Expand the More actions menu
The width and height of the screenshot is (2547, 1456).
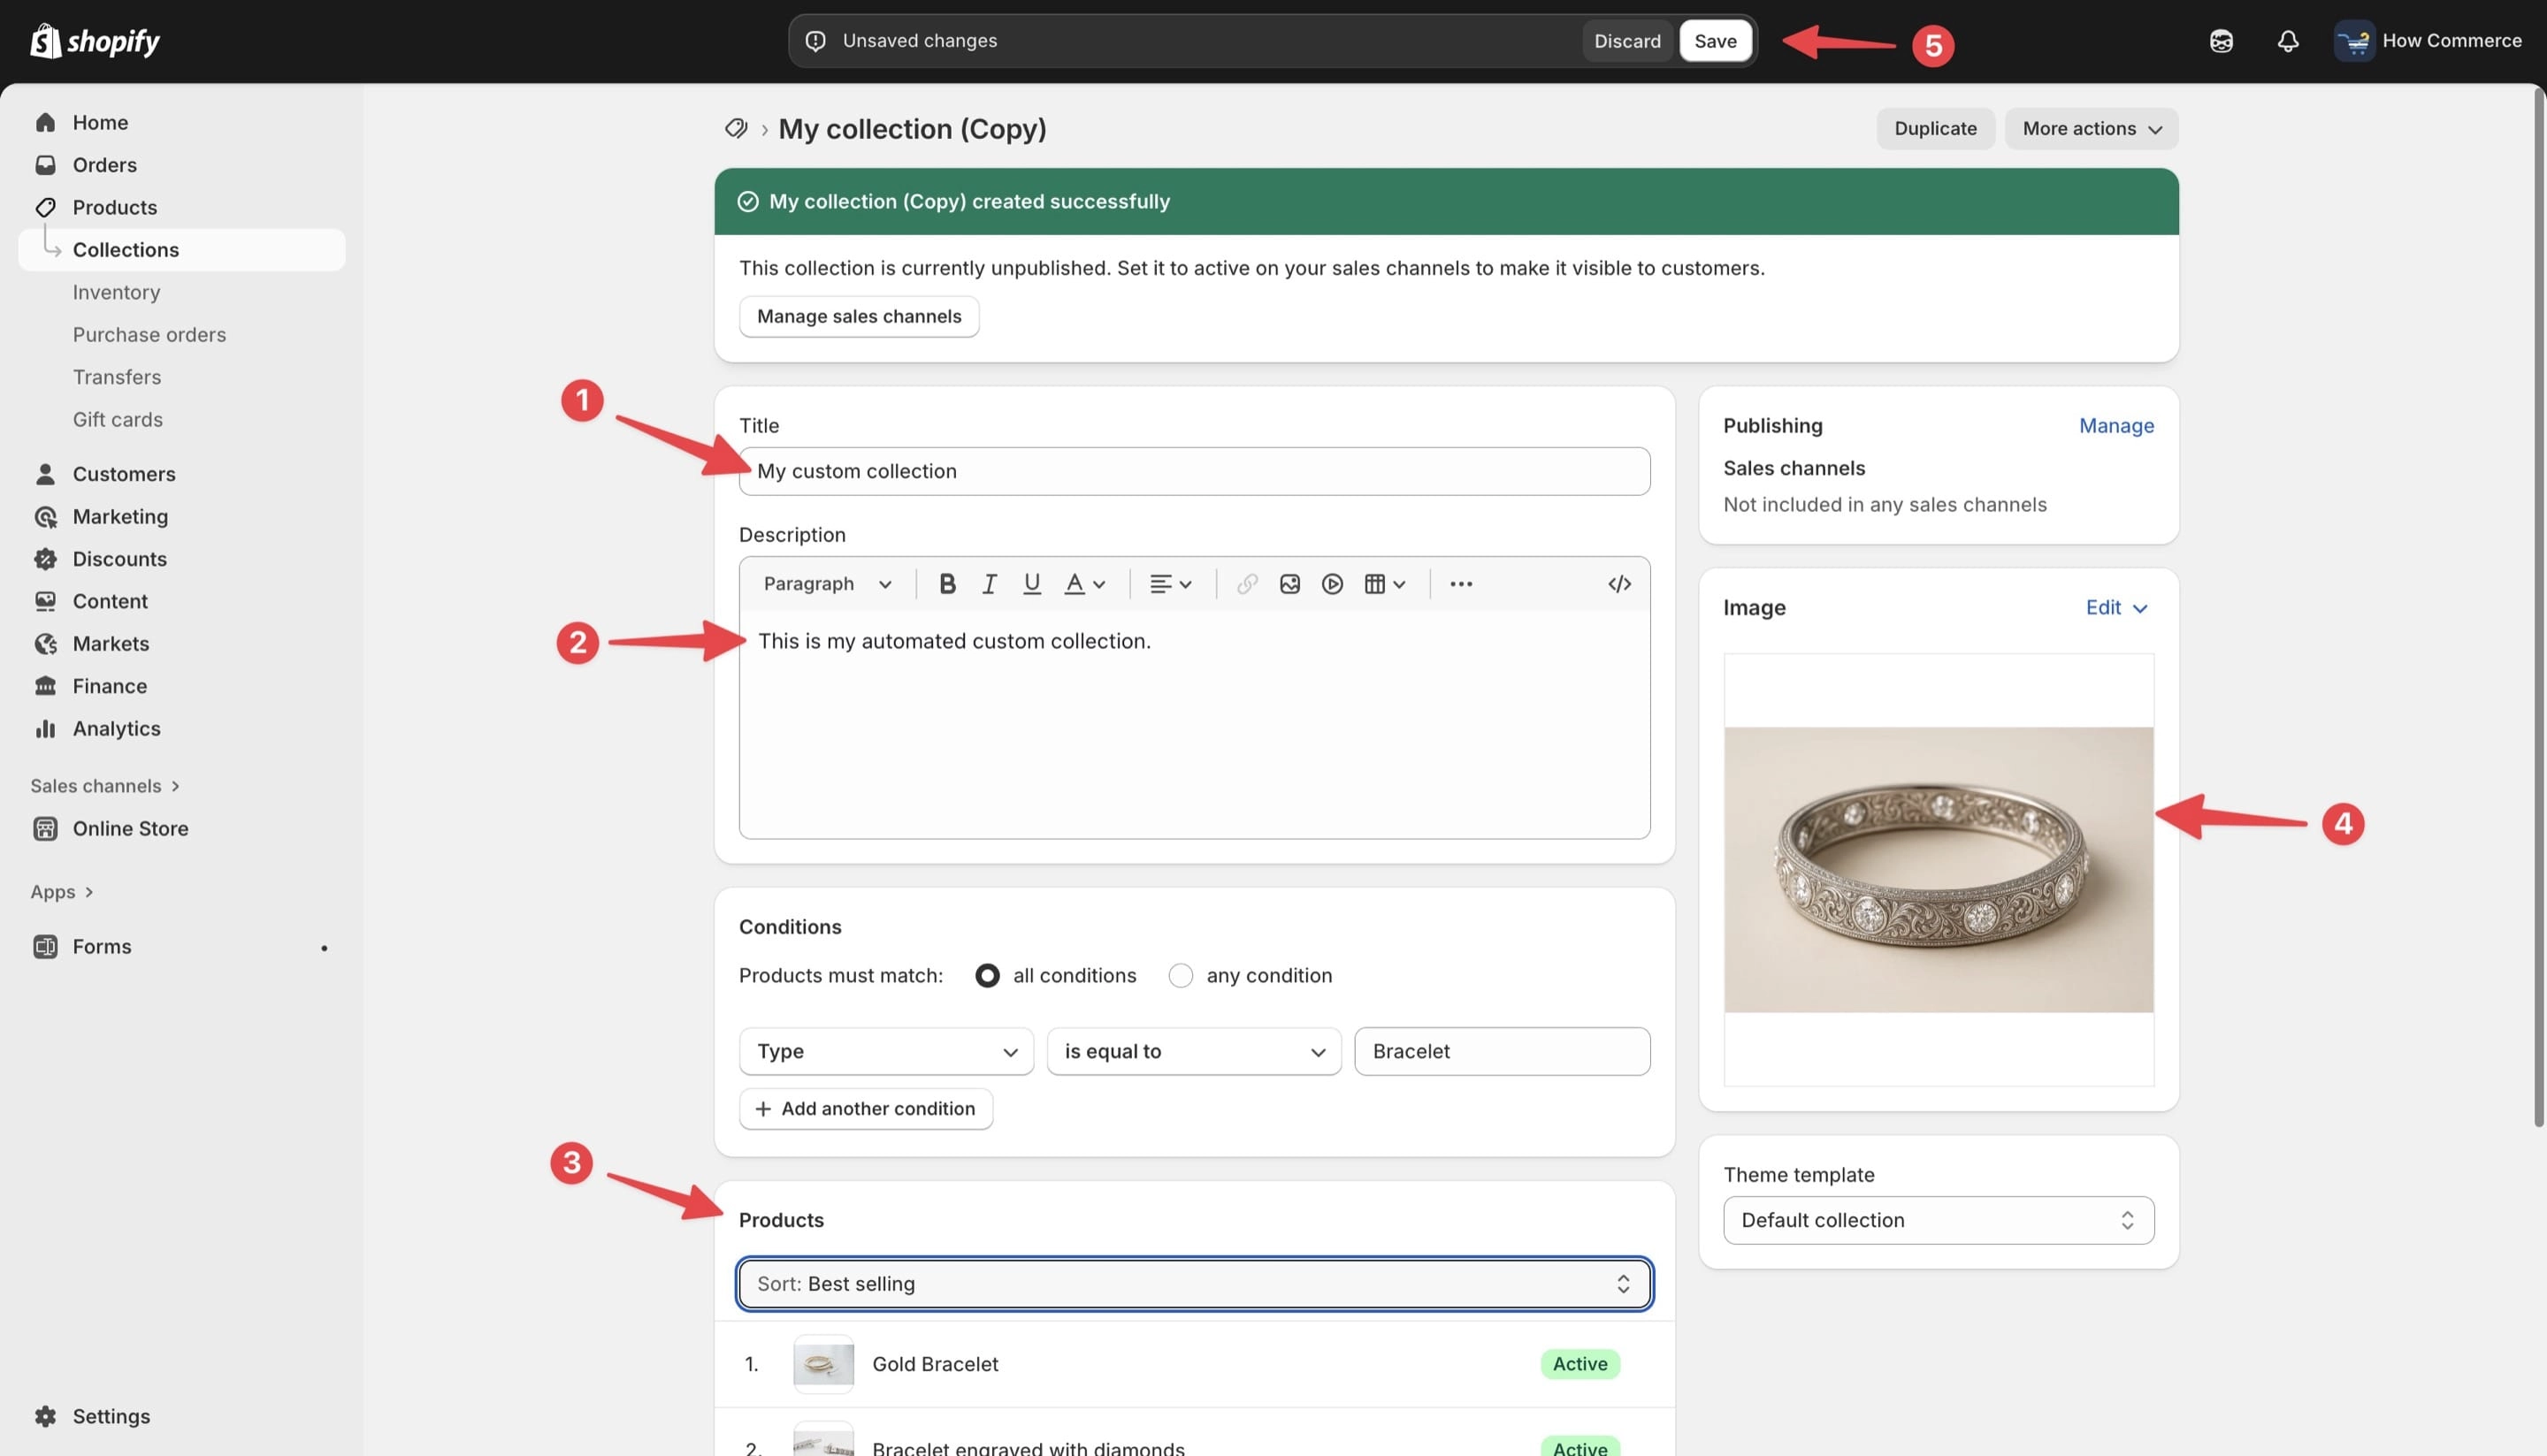pyautogui.click(x=2091, y=128)
